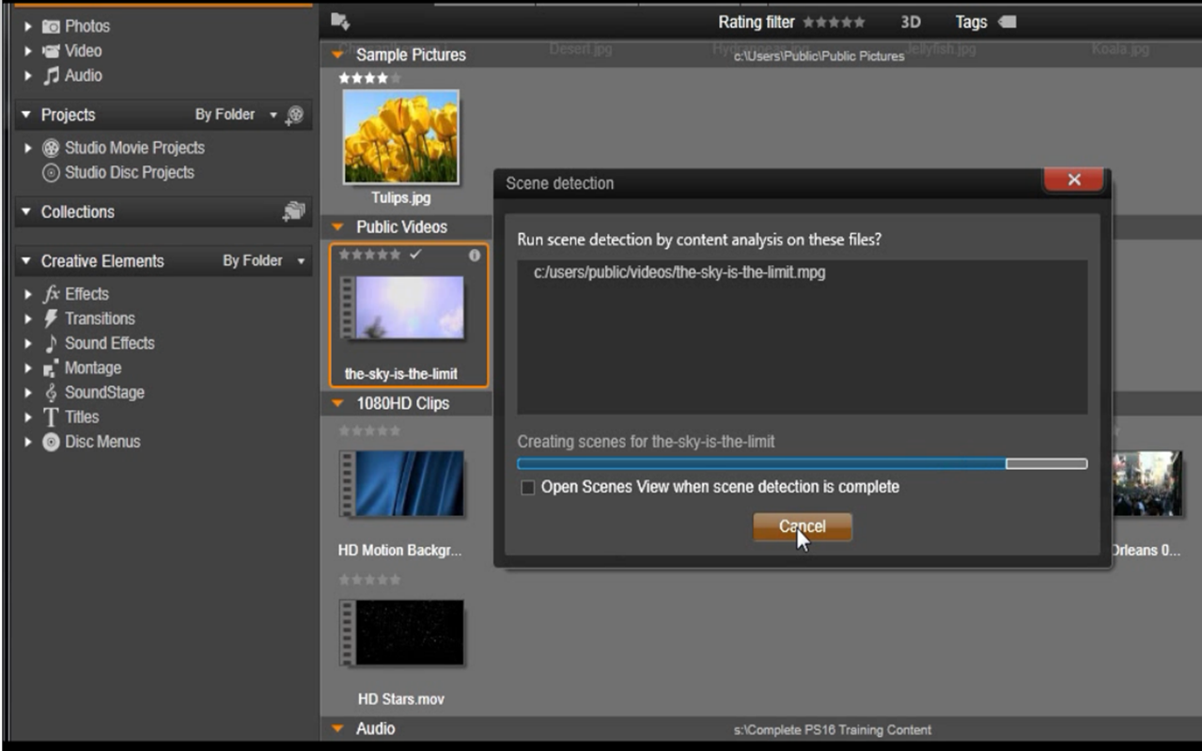This screenshot has width=1202, height=751.
Task: Cancel the scene detection process
Action: [x=801, y=526]
